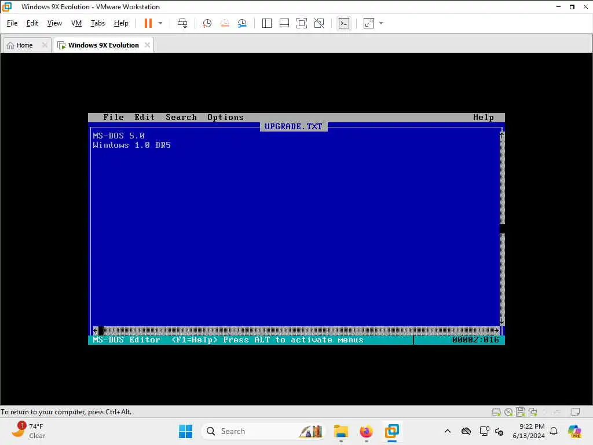This screenshot has height=445, width=593.
Task: Click the hard disk device status icon
Action: click(496, 412)
